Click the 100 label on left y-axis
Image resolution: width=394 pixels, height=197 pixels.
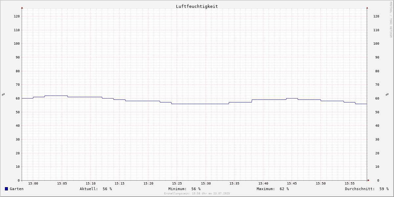(17, 44)
